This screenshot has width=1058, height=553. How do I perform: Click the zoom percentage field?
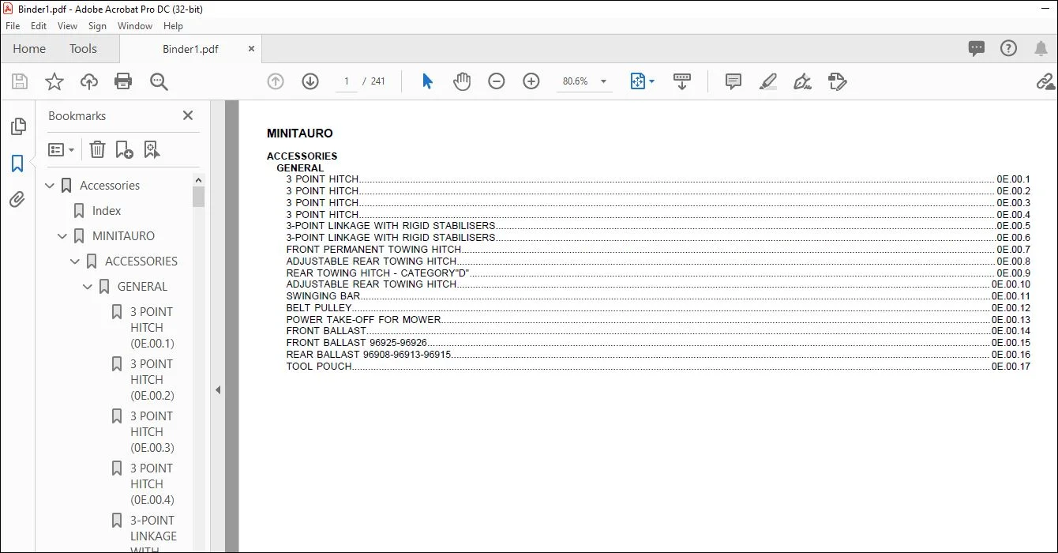coord(575,81)
